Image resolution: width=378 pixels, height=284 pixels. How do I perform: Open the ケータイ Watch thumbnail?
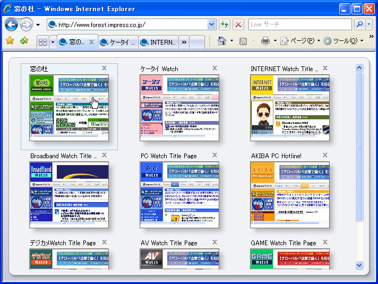179,108
